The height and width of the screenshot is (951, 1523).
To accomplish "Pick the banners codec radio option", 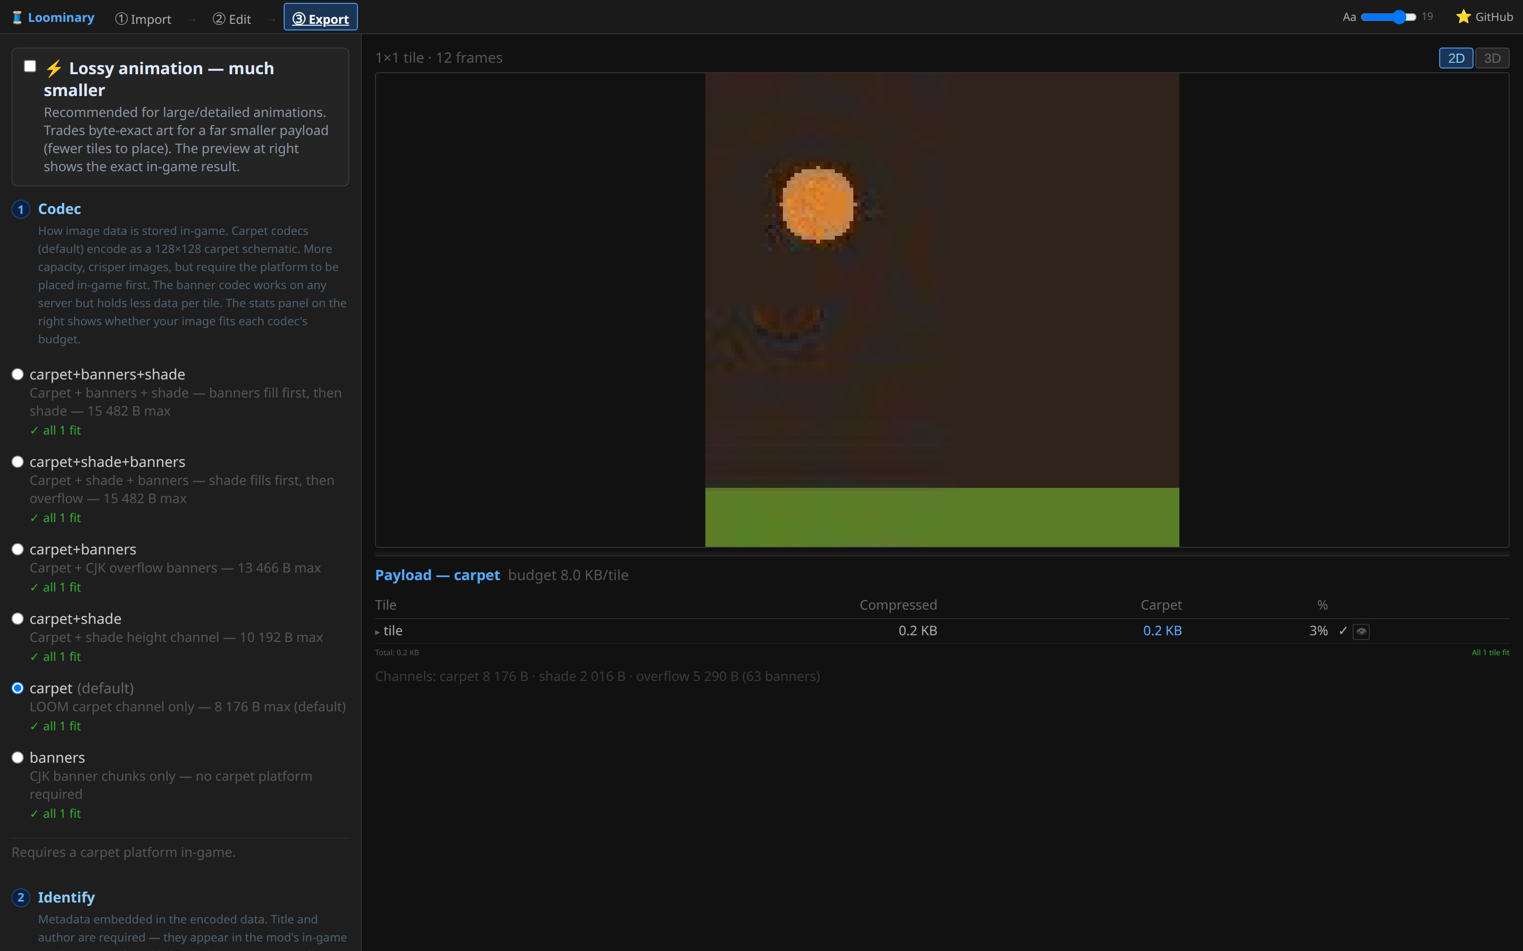I will tap(18, 757).
